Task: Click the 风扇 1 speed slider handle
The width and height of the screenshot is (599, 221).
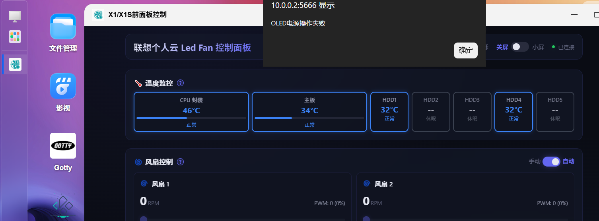Action: pyautogui.click(x=144, y=219)
